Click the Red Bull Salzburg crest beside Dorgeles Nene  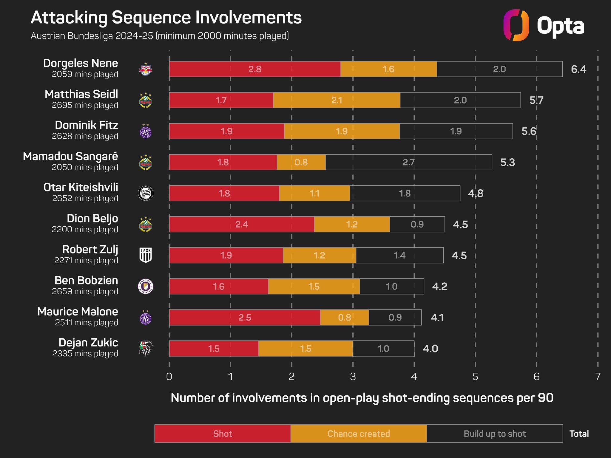coord(146,69)
